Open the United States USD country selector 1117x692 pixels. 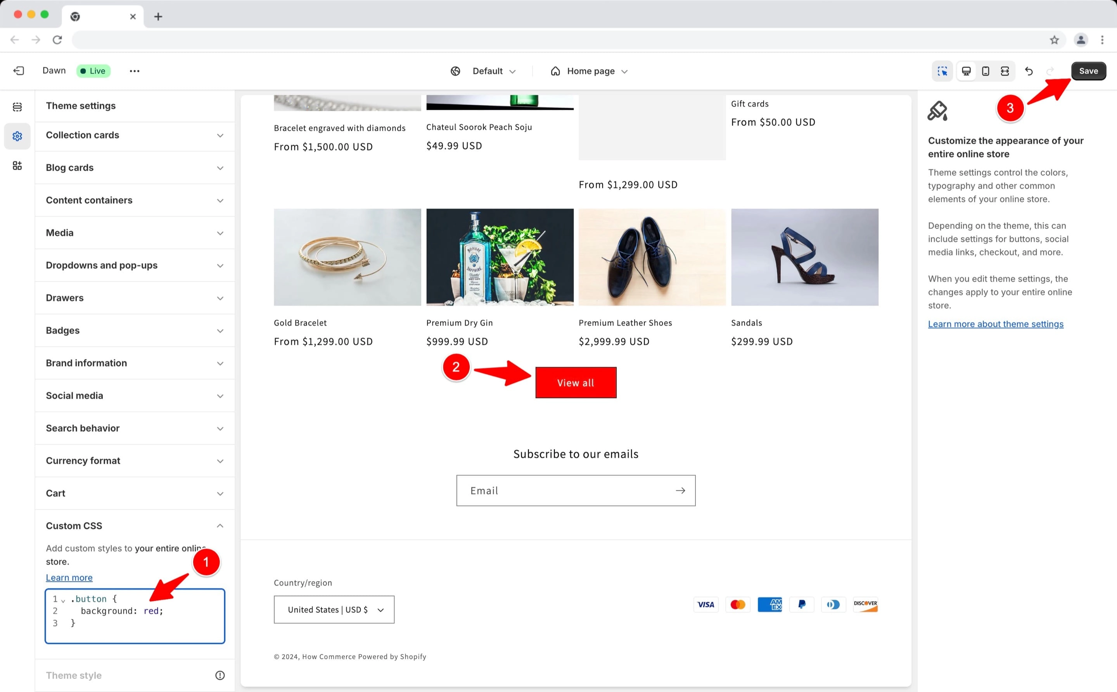pyautogui.click(x=334, y=609)
